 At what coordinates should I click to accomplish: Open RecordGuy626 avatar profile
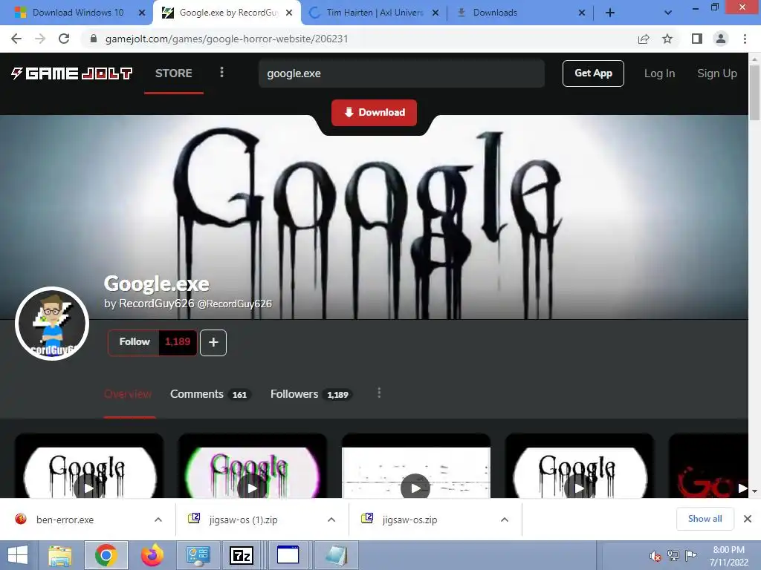(52, 324)
